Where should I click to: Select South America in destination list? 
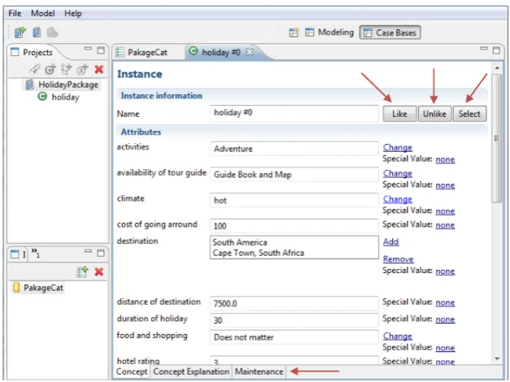click(x=240, y=242)
